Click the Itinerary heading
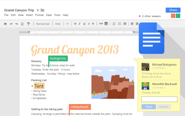The height and width of the screenshot is (116, 185). coord(36,61)
